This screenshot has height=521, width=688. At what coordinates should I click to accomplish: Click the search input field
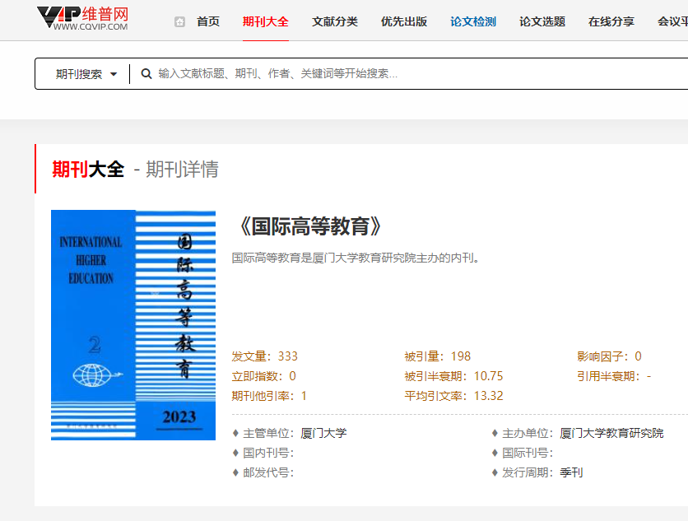(x=412, y=74)
